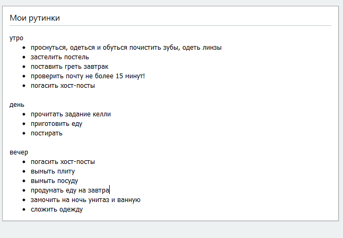This screenshot has height=238, width=343.
Task: Click the 'вечер' section label
Action: 19,152
